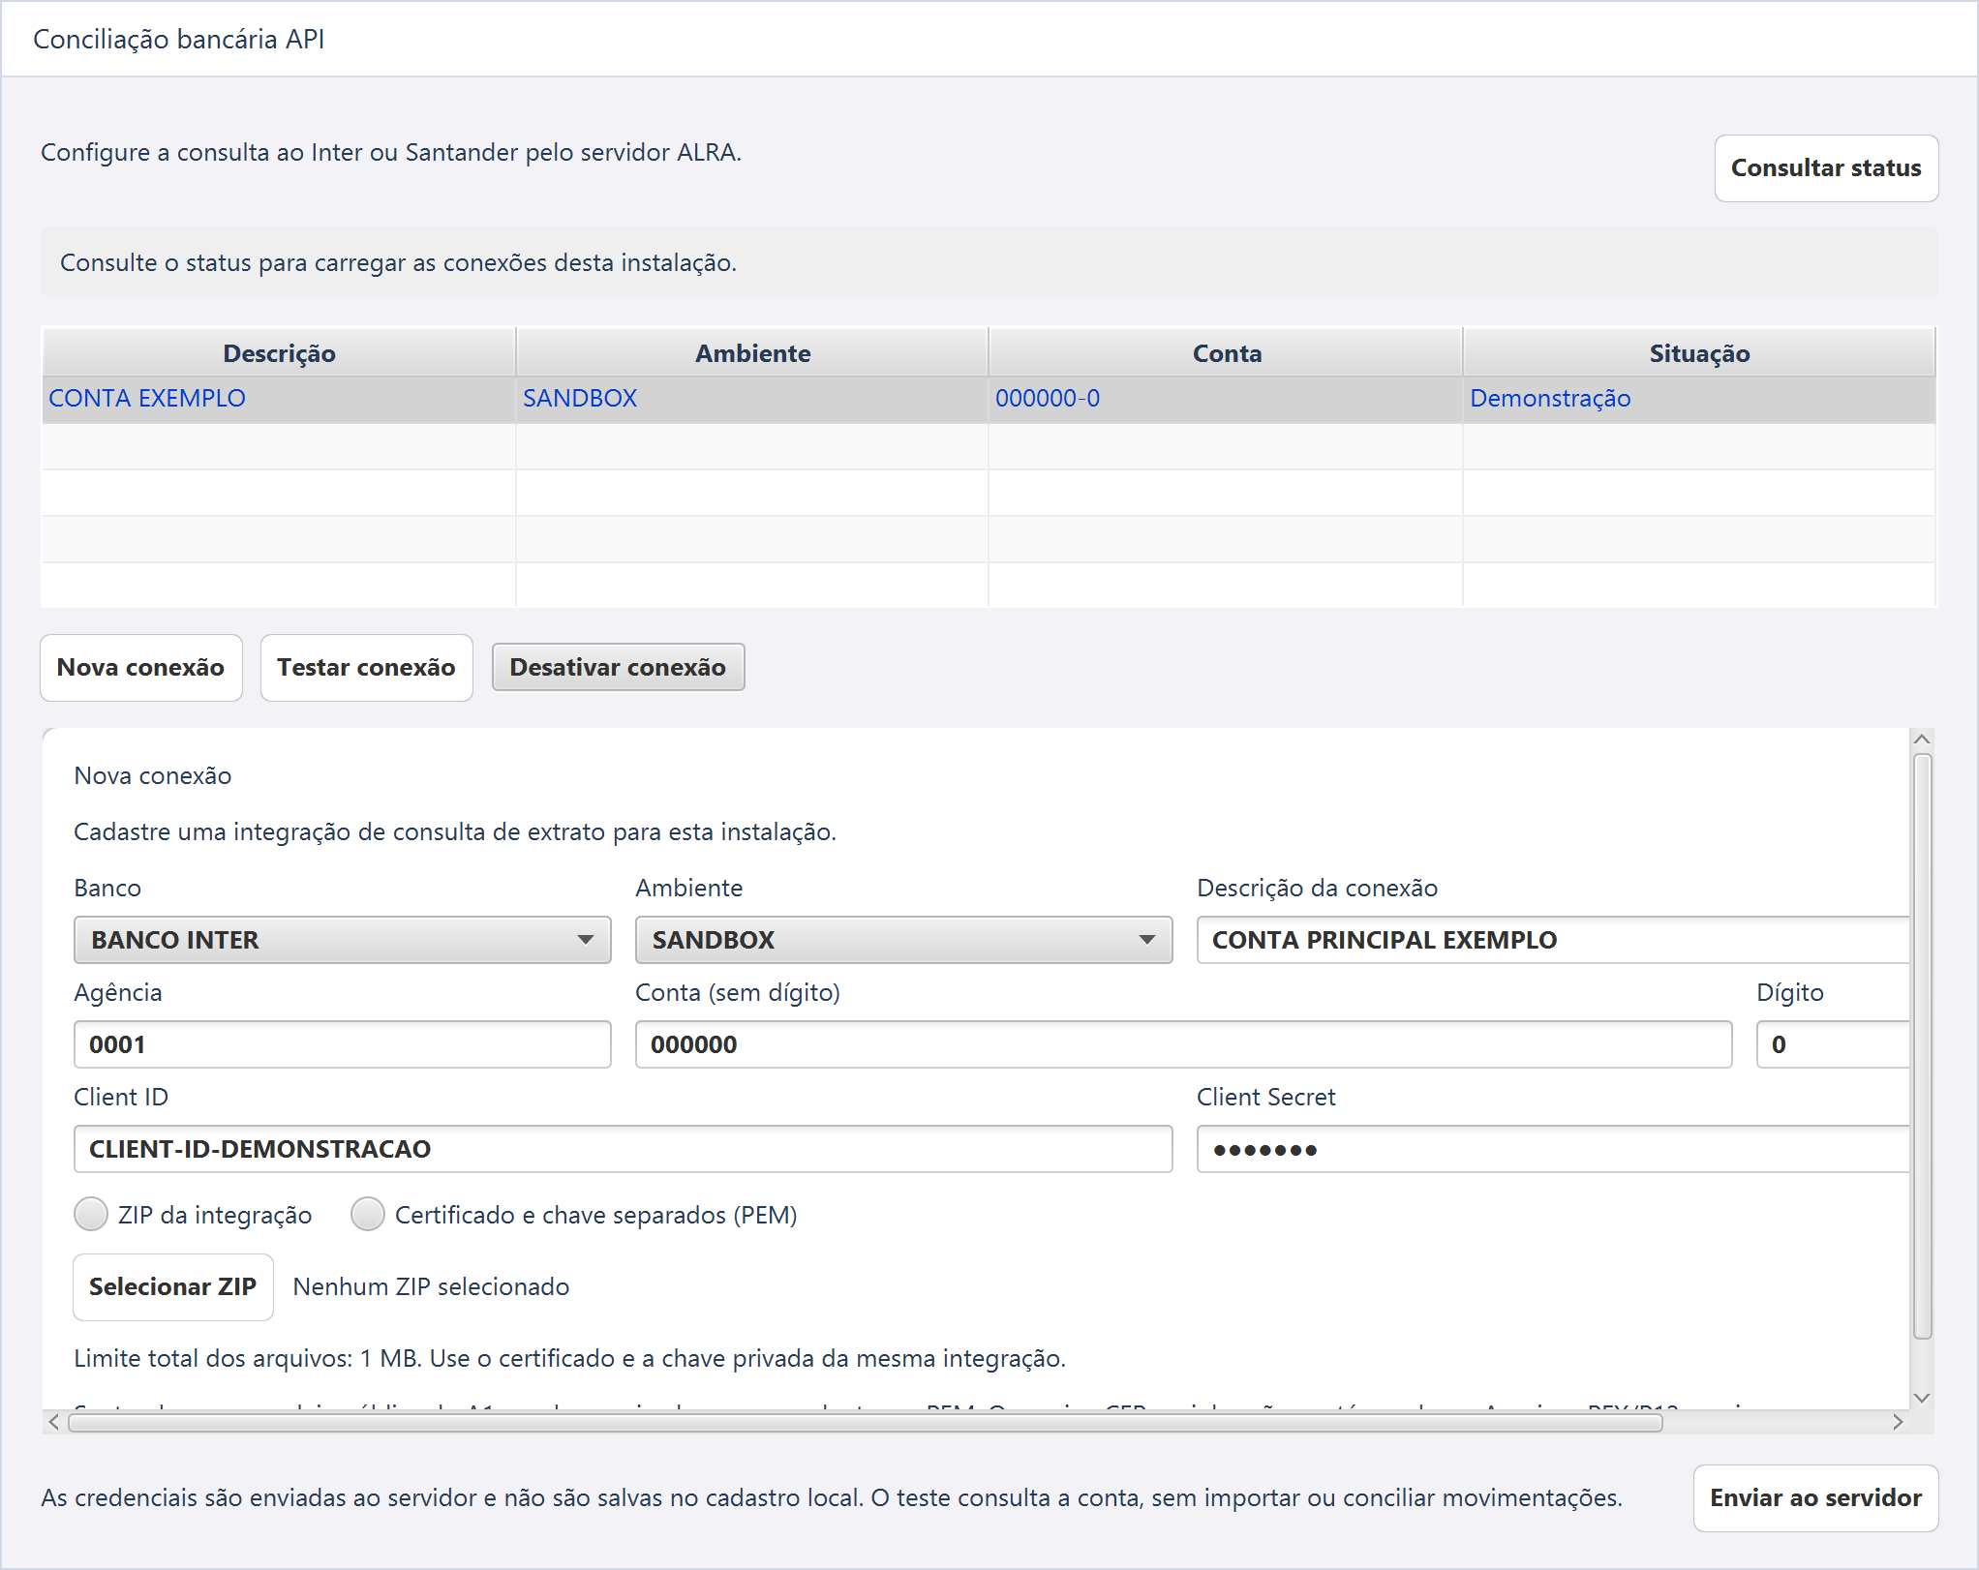Screen dimensions: 1979x1570
Task: Run Testar conexão
Action: [366, 668]
